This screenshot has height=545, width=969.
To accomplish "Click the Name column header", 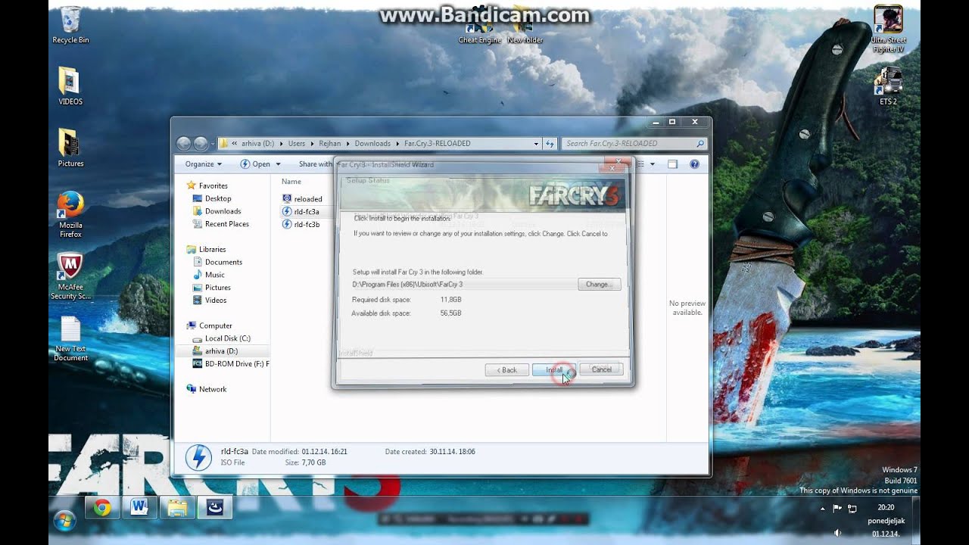I will tap(291, 182).
